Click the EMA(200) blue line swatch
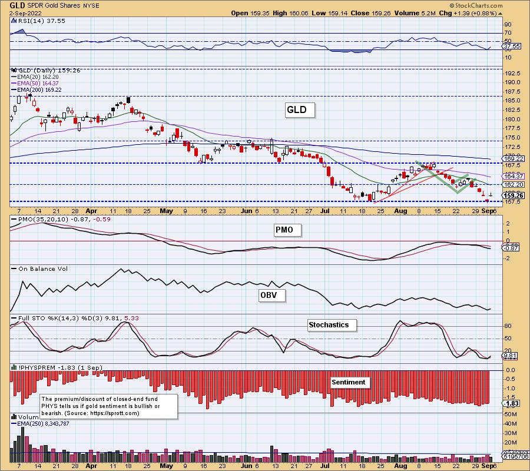Image resolution: width=530 pixels, height=471 pixels. (x=14, y=90)
